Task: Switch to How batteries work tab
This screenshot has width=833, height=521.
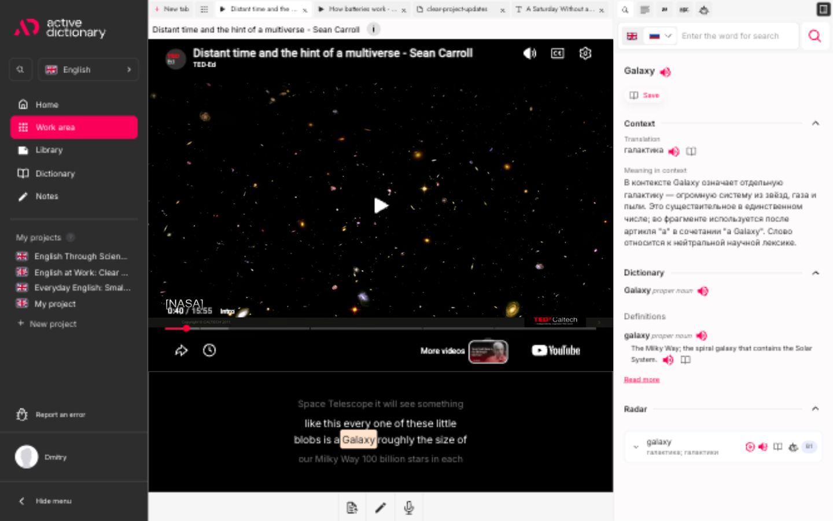Action: (x=361, y=9)
